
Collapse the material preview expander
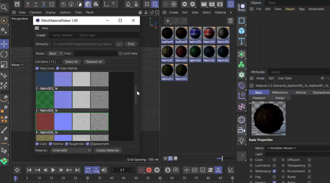pos(250,103)
